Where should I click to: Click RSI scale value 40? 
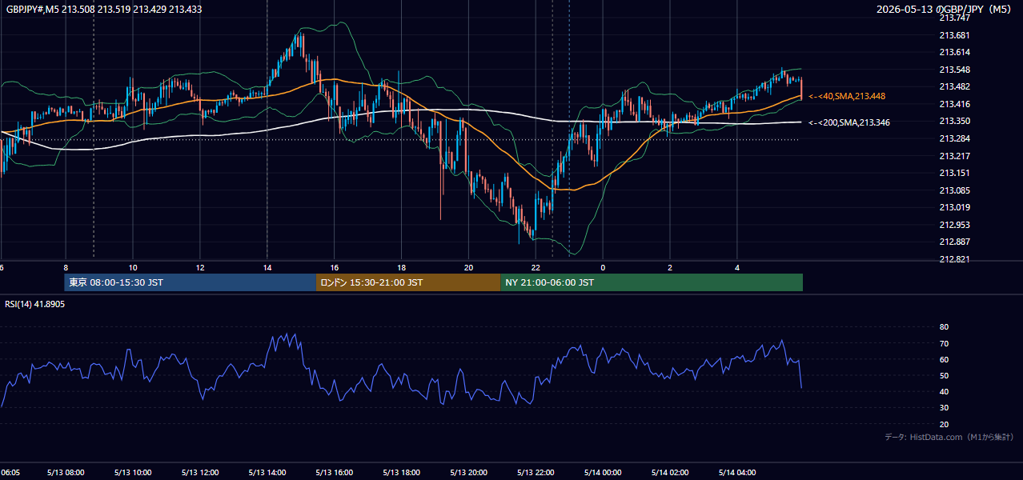(x=944, y=391)
